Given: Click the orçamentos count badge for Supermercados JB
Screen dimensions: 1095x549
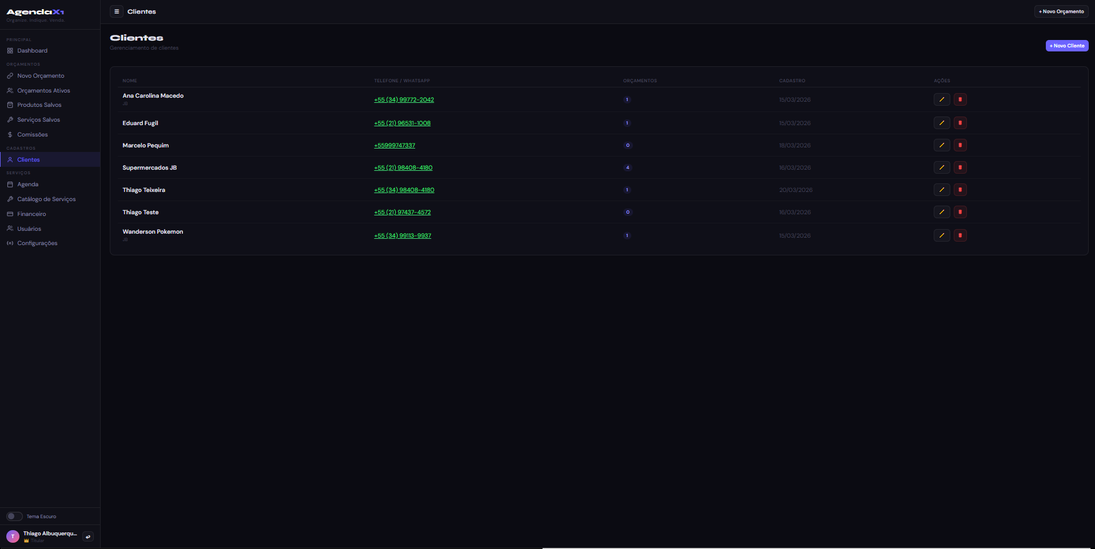Looking at the screenshot, I should click(x=627, y=167).
